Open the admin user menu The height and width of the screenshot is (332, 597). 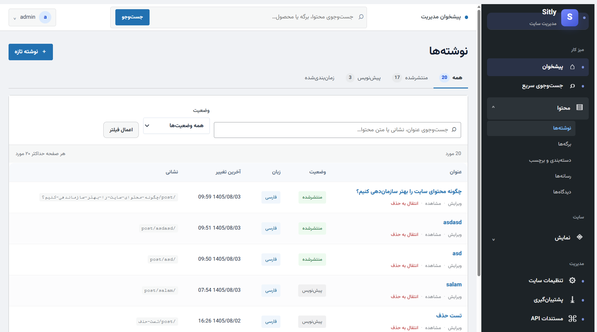[x=32, y=17]
